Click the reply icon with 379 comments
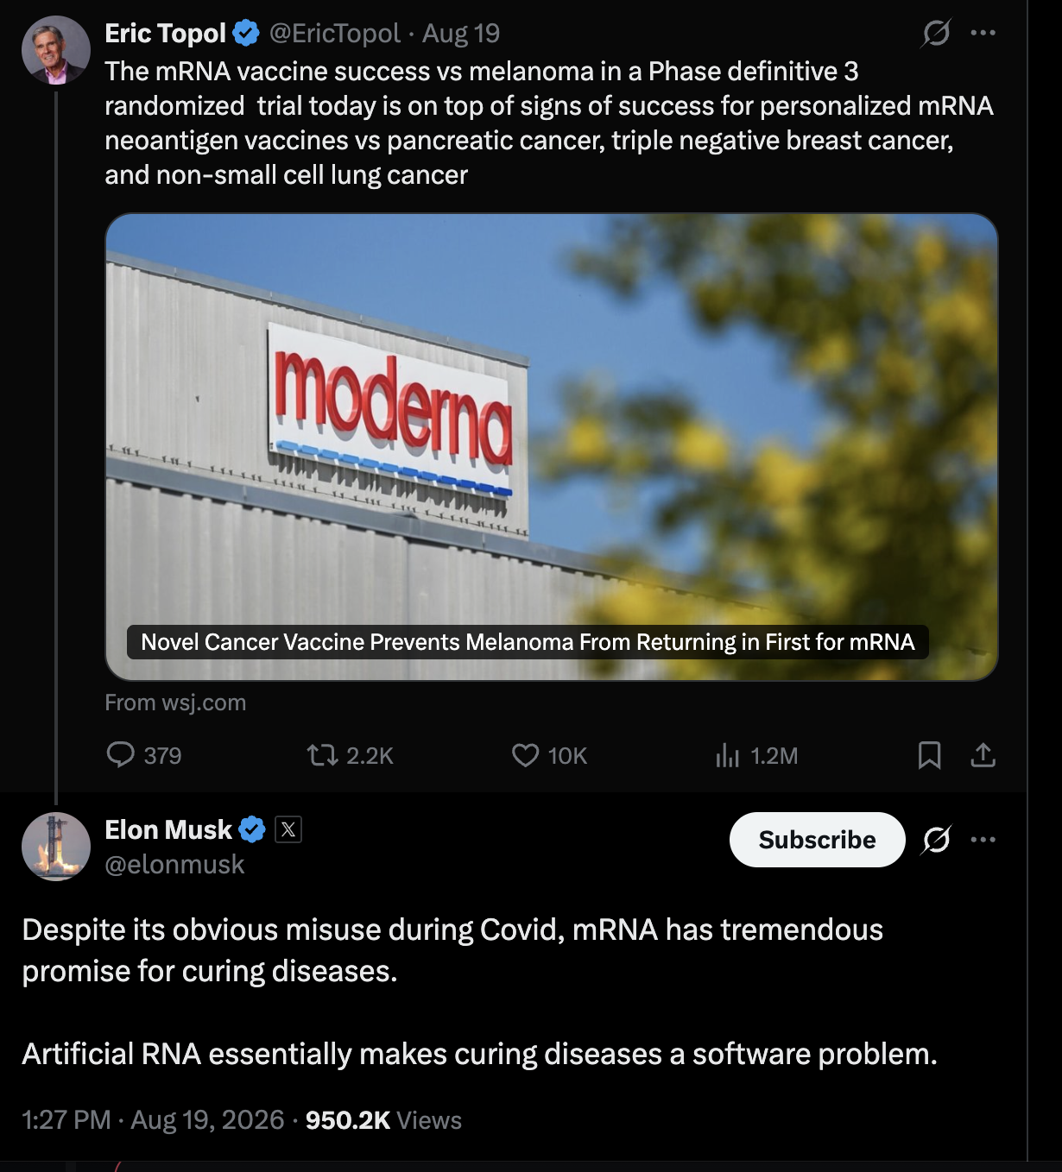Viewport: 1062px width, 1172px height. pos(121,755)
